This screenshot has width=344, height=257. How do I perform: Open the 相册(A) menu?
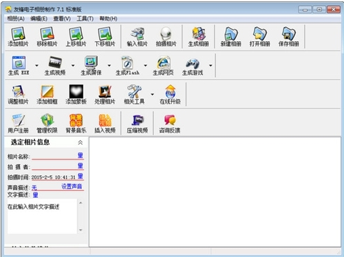(x=16, y=19)
